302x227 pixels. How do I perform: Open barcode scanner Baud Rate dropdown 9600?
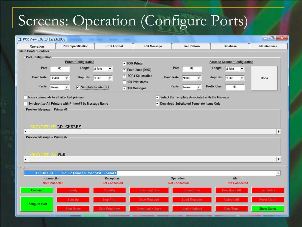click(198, 78)
